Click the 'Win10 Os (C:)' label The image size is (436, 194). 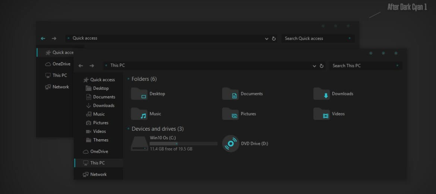click(163, 138)
